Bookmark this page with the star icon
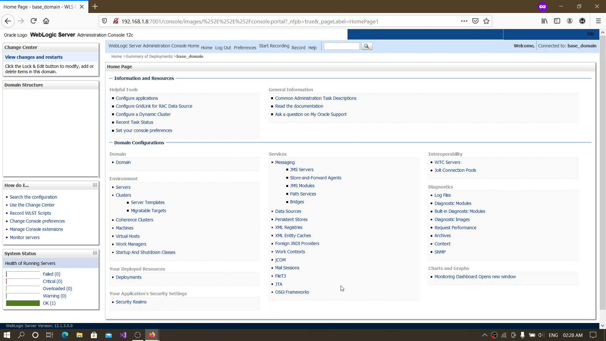606x341 pixels. 486,21
